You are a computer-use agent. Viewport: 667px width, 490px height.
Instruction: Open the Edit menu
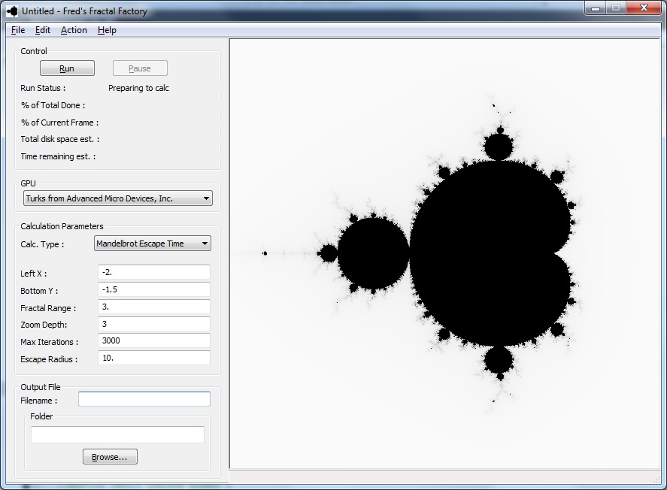click(x=43, y=30)
